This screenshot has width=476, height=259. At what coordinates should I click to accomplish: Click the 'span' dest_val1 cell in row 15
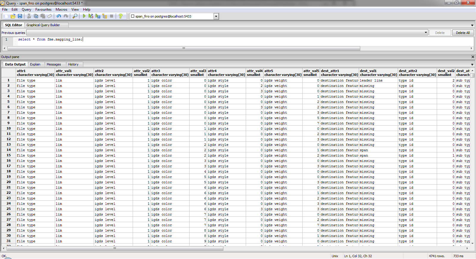[378, 155]
